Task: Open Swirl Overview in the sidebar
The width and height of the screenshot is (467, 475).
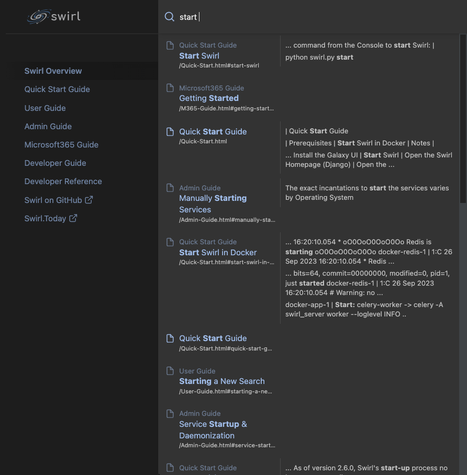Action: pyautogui.click(x=53, y=71)
